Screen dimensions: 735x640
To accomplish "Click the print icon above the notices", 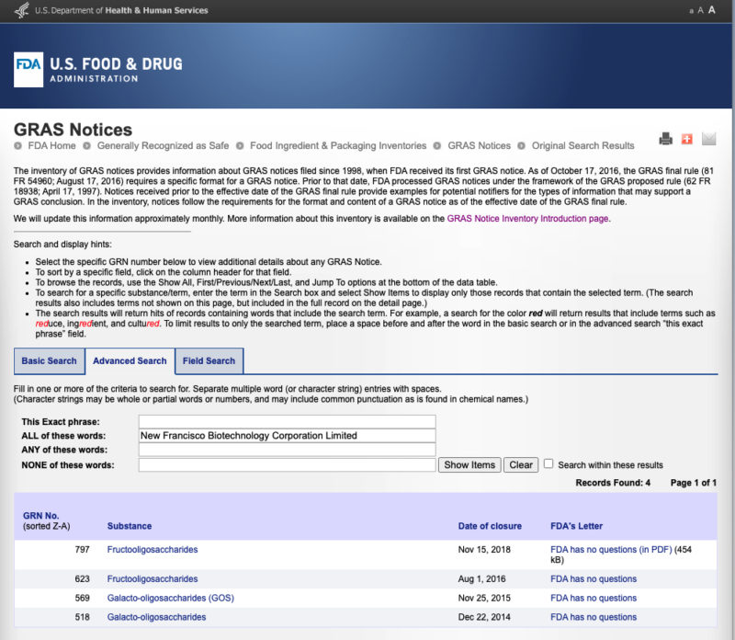I will pyautogui.click(x=665, y=136).
